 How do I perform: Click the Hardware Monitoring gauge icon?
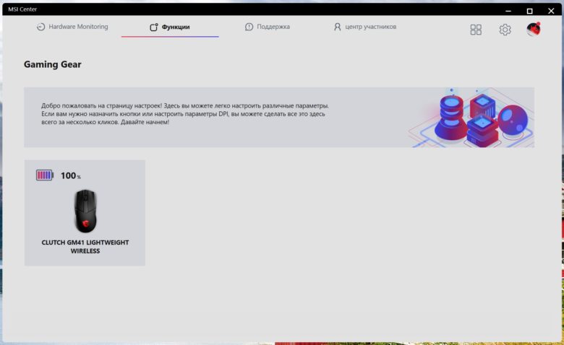(40, 27)
